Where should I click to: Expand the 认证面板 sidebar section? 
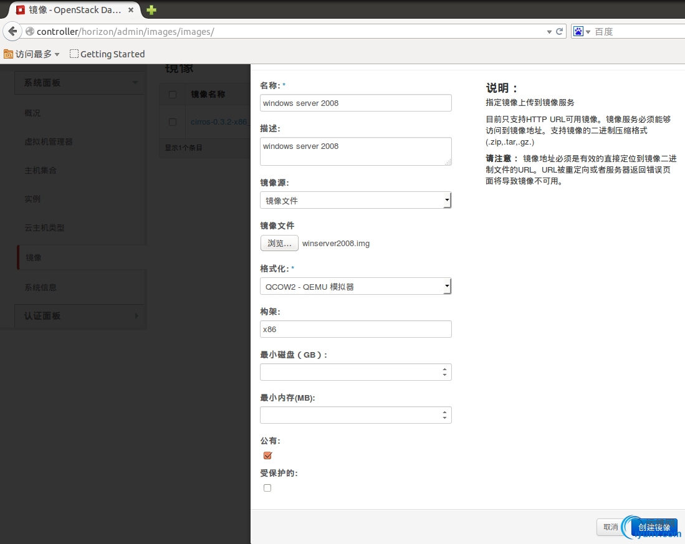80,316
